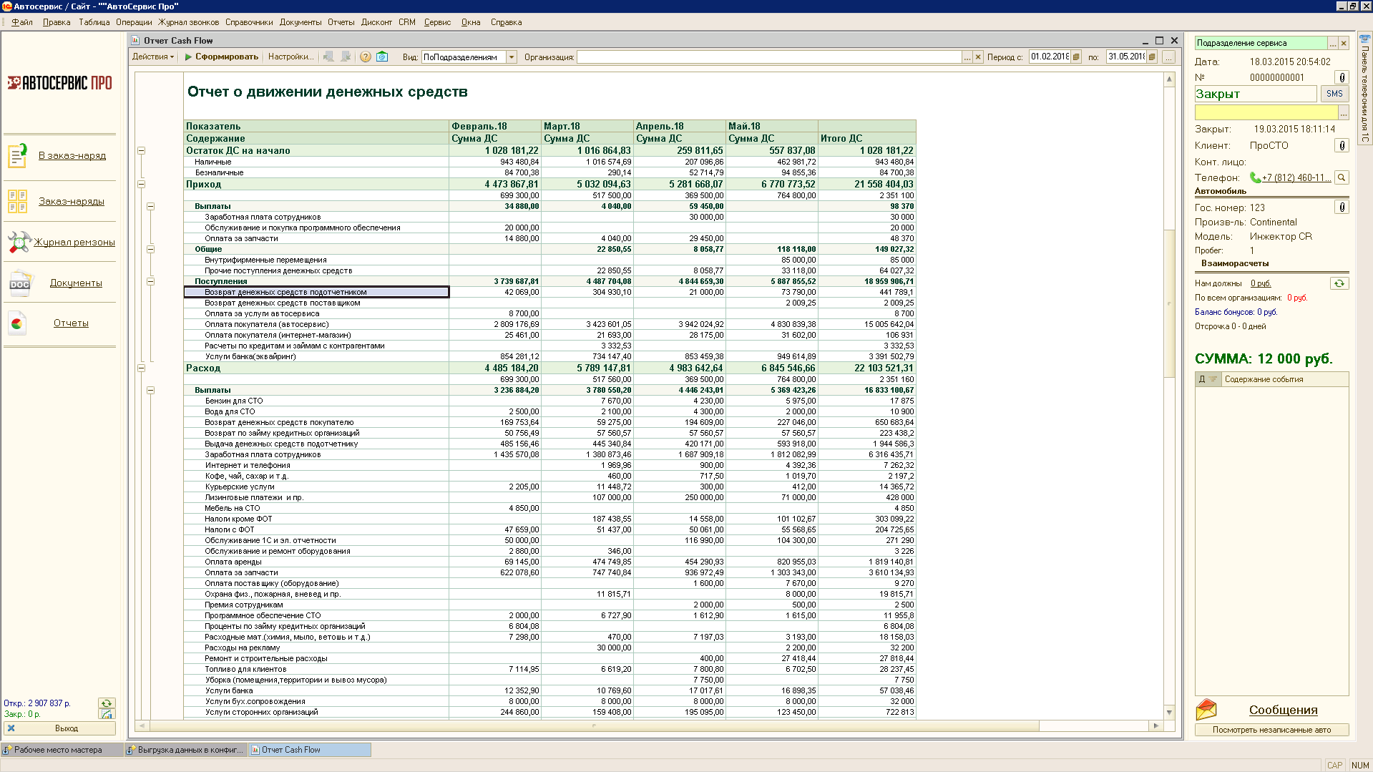Click the email report icon in toolbar

coord(382,57)
